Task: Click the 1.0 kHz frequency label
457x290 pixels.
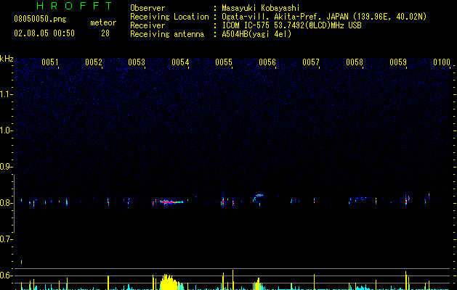Action: point(6,130)
